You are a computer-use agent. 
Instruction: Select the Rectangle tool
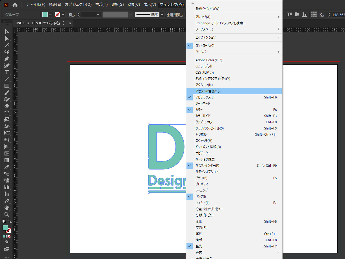click(7, 86)
